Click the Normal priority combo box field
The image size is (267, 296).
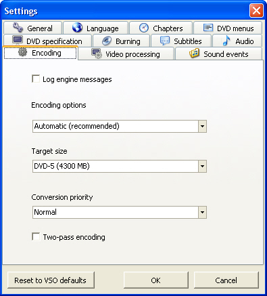pyautogui.click(x=120, y=212)
